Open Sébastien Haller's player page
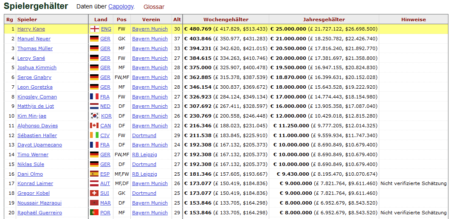The height and width of the screenshot is (219, 451). (37, 135)
